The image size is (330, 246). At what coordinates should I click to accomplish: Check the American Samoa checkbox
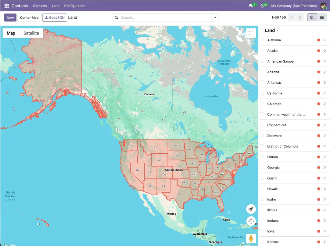point(262,61)
